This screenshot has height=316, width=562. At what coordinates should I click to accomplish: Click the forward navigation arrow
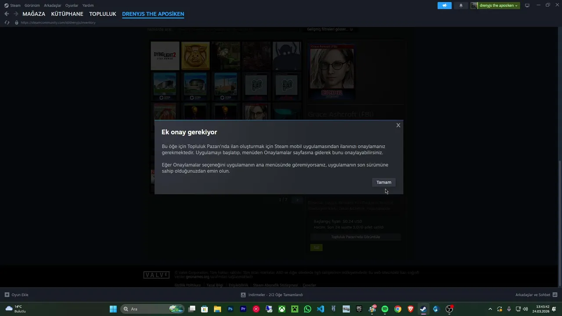[x=16, y=14]
